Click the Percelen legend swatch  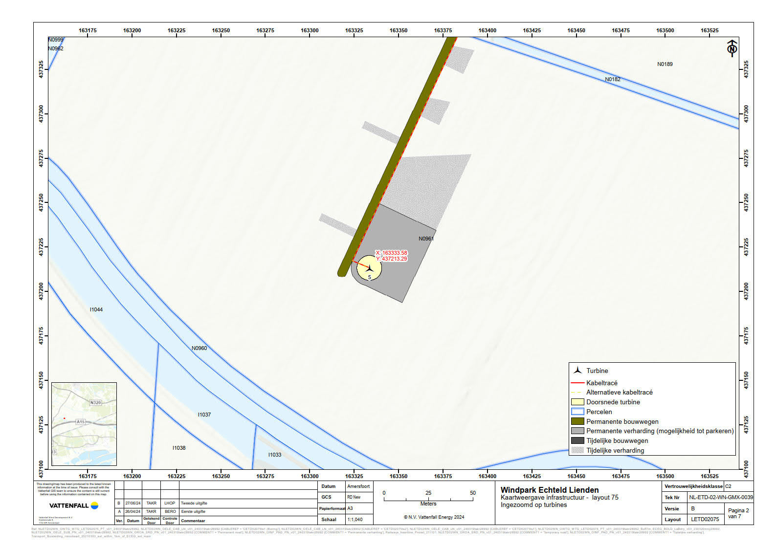(577, 412)
